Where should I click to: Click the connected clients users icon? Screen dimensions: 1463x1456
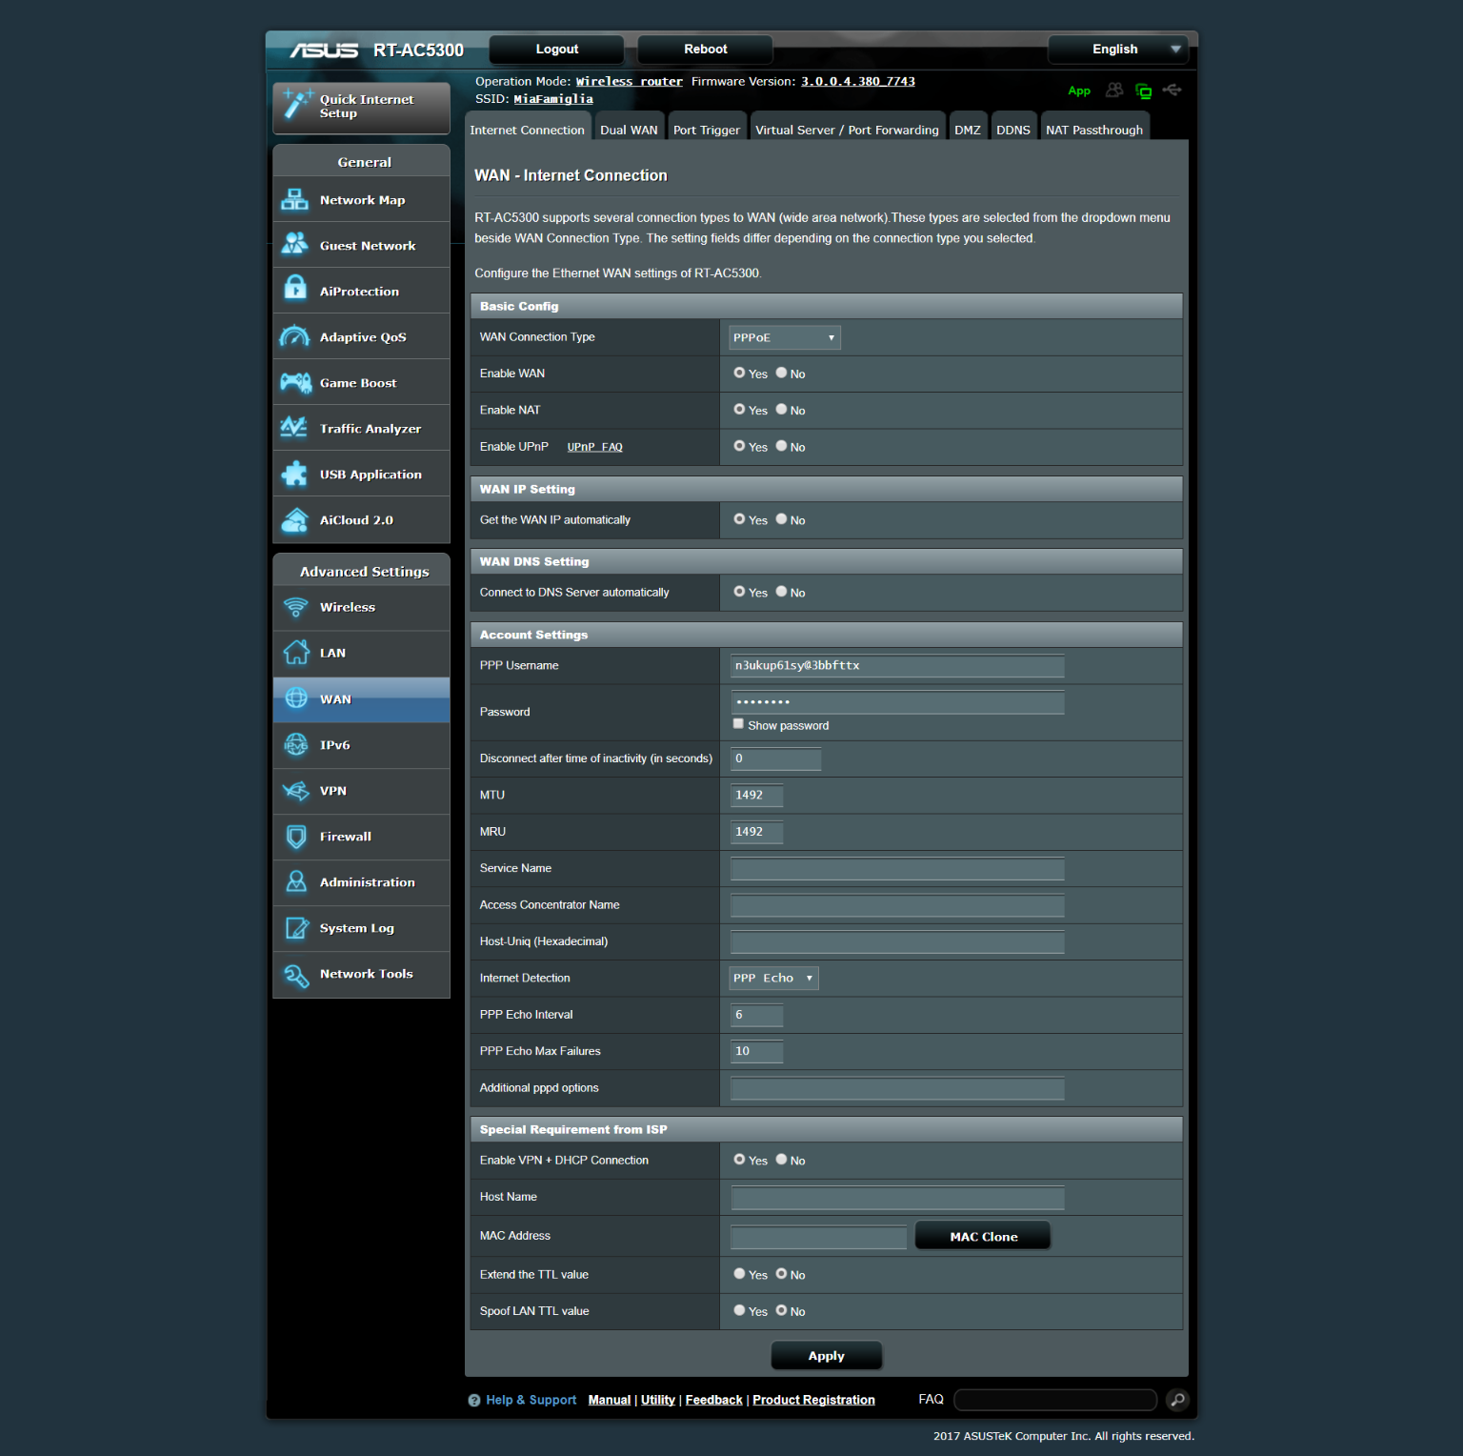tap(1114, 90)
